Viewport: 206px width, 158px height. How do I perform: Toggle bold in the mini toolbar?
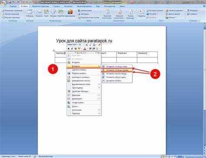(69, 49)
